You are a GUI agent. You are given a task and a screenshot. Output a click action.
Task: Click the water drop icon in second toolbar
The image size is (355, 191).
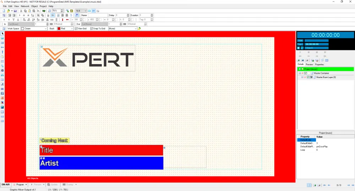pyautogui.click(x=71, y=15)
